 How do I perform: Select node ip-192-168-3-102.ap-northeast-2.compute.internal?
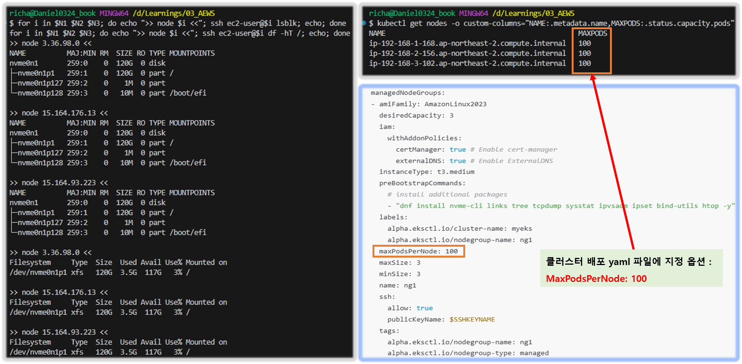467,63
